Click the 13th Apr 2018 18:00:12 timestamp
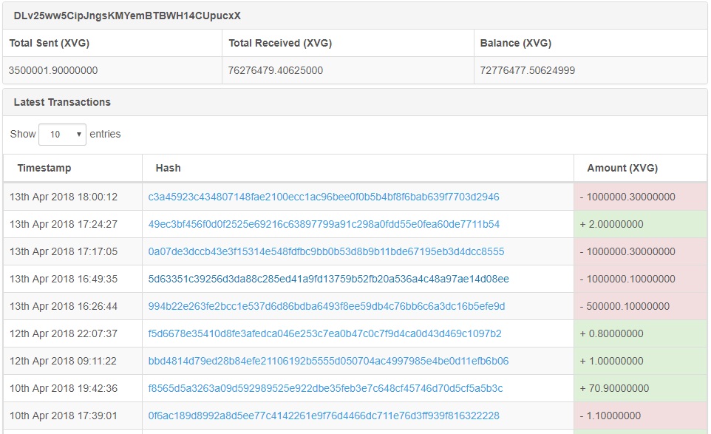The image size is (711, 434). (64, 197)
